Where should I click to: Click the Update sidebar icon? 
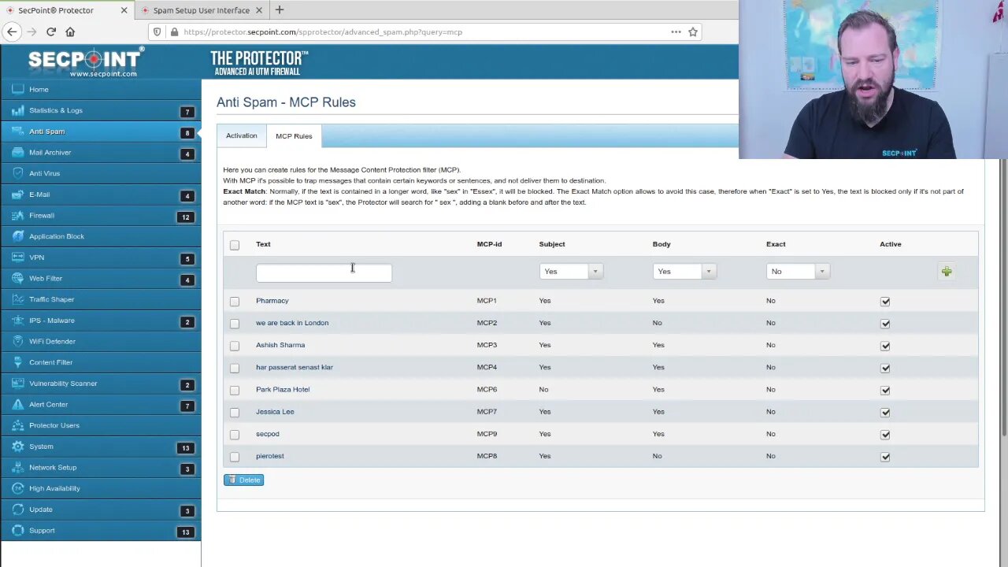pyautogui.click(x=17, y=510)
